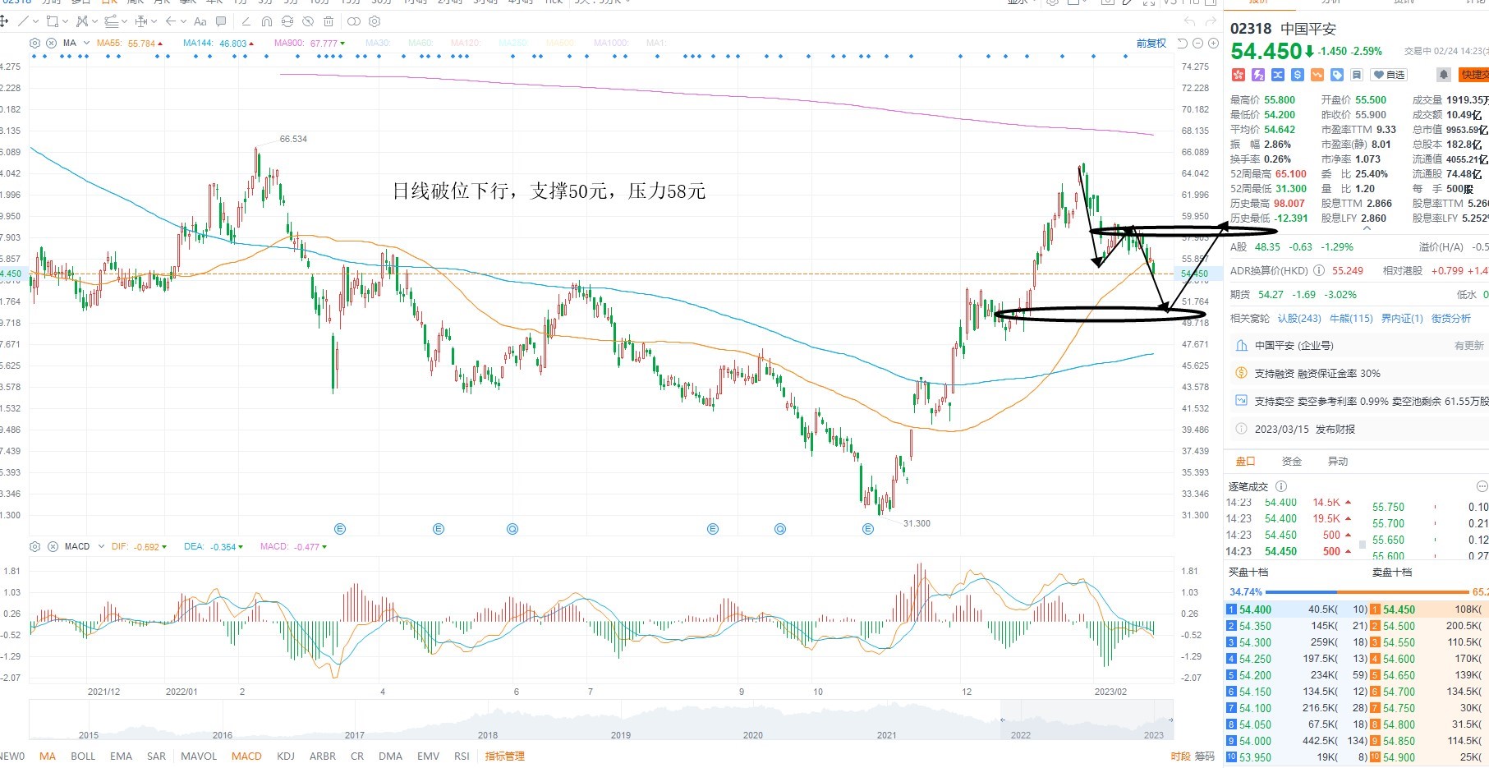Open MACD indicator settings gear

[34, 546]
